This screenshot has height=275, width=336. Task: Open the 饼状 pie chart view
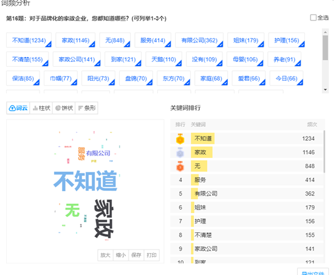tap(64, 108)
